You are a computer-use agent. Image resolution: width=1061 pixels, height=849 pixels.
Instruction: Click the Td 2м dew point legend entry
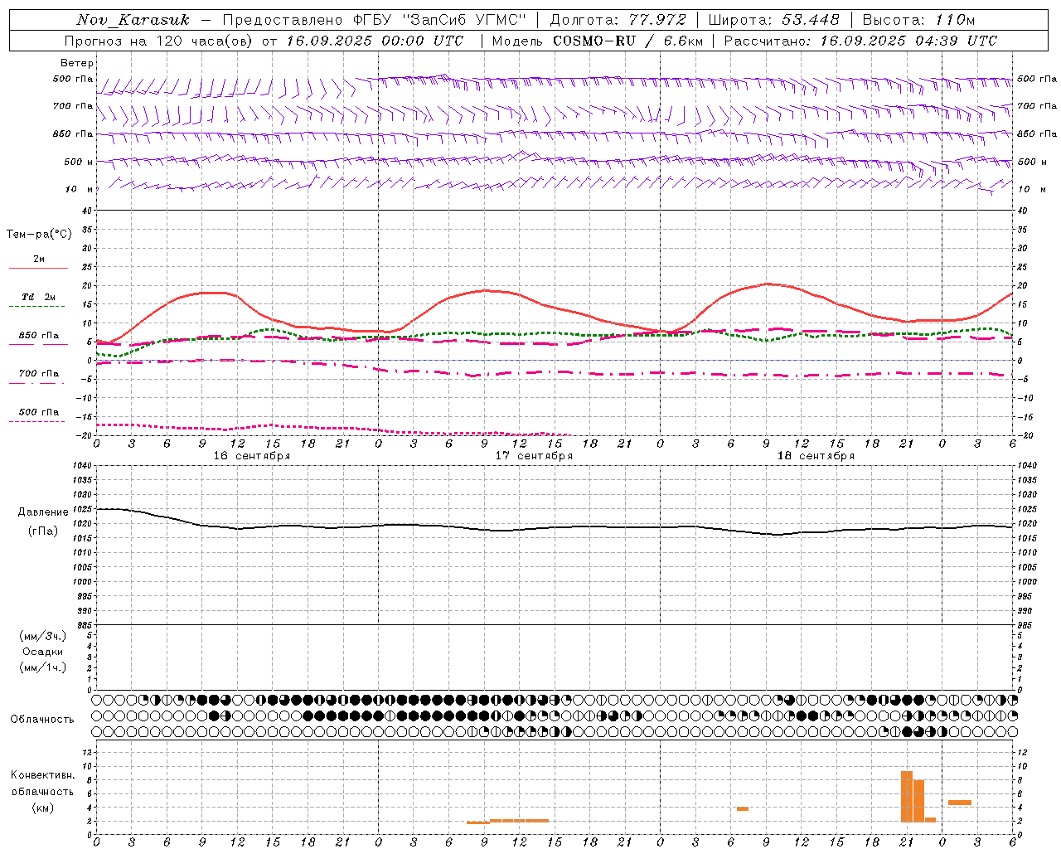click(38, 297)
